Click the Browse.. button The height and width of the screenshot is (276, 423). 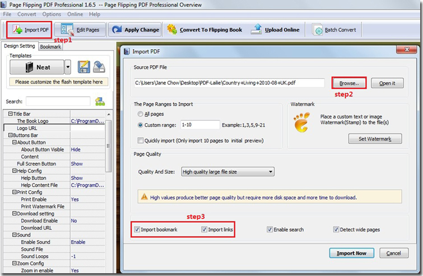pos(349,83)
